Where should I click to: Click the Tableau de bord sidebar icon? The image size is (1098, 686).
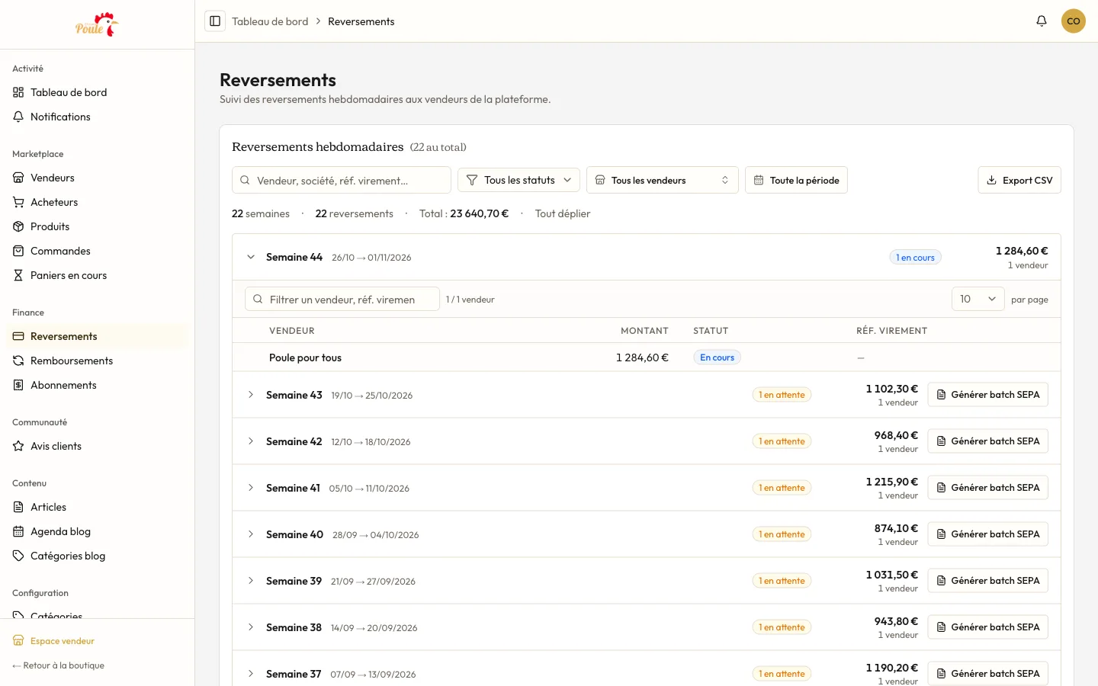coord(18,92)
